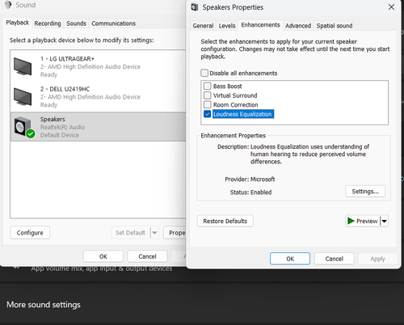The width and height of the screenshot is (404, 325).
Task: Select the Loudness Equalization label
Action: click(242, 114)
